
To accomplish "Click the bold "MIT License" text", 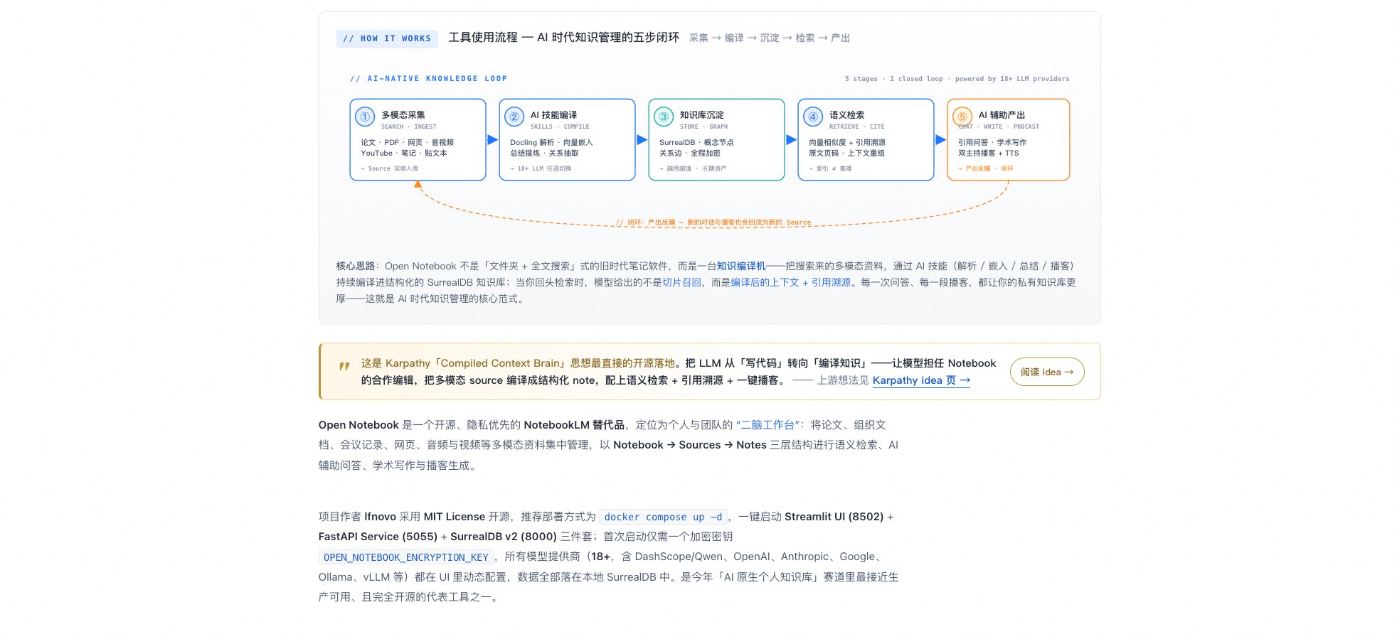I will (455, 517).
